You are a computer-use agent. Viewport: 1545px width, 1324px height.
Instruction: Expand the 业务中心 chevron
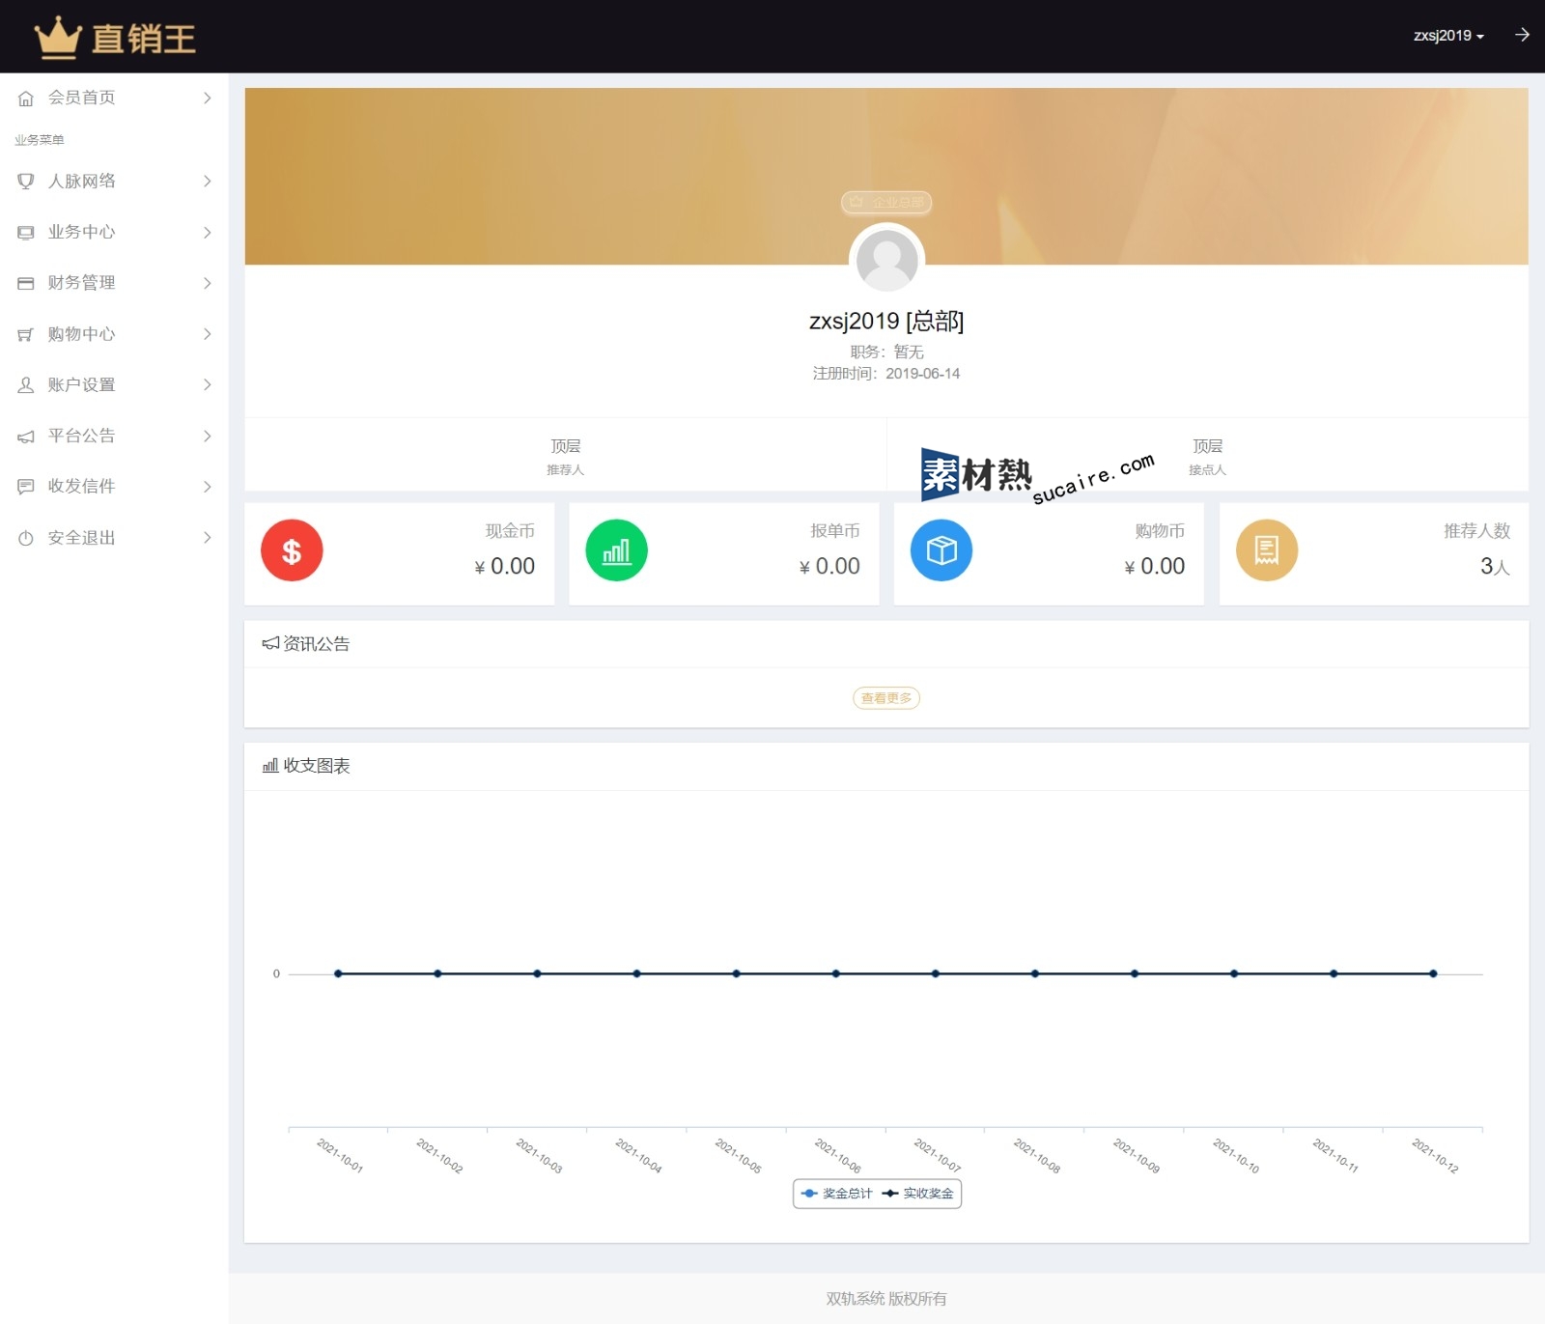(x=207, y=232)
